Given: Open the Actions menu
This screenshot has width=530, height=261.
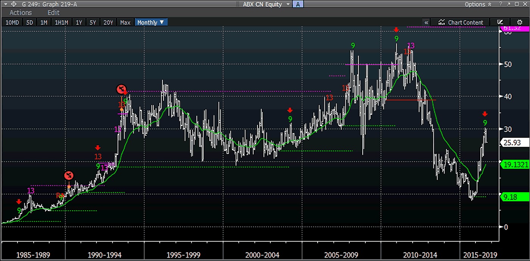Looking at the screenshot, I should tap(20, 13).
